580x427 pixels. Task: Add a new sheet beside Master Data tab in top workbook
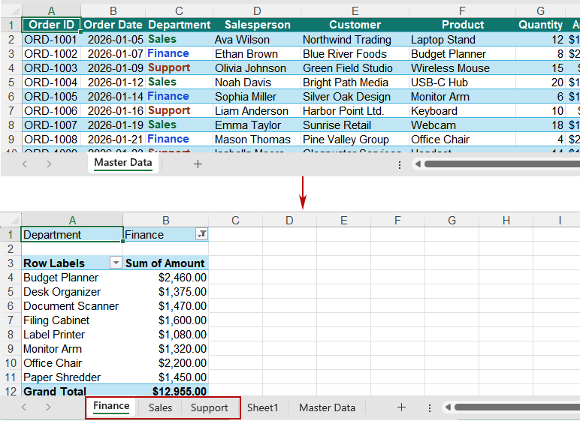coord(198,164)
